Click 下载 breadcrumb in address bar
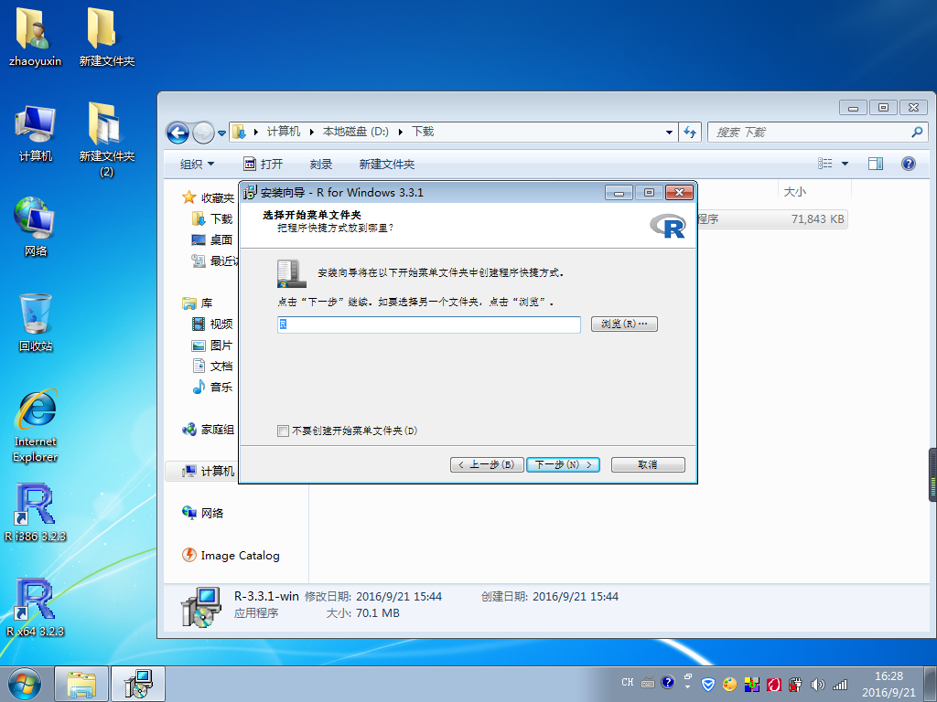This screenshot has height=702, width=937. [x=423, y=132]
